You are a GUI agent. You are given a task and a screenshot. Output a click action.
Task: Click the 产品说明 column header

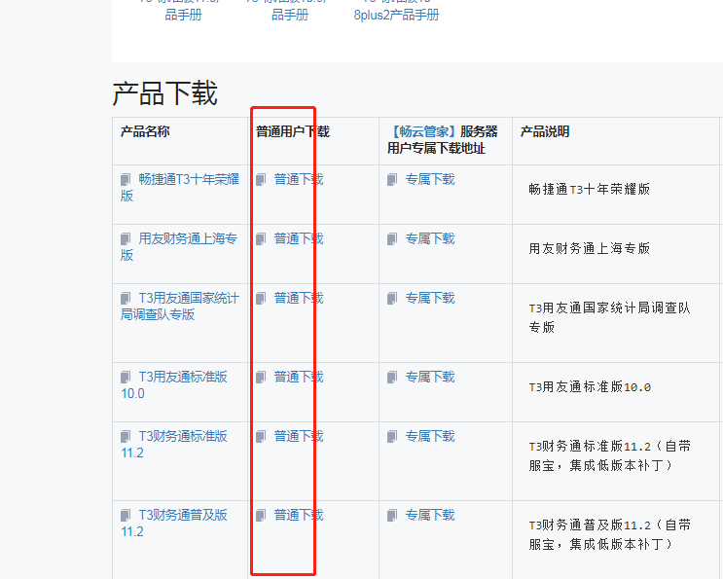pos(545,131)
